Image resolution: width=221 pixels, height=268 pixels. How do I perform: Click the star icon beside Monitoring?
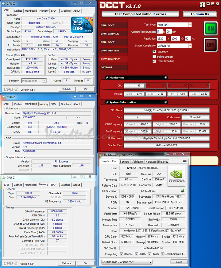tap(107, 77)
